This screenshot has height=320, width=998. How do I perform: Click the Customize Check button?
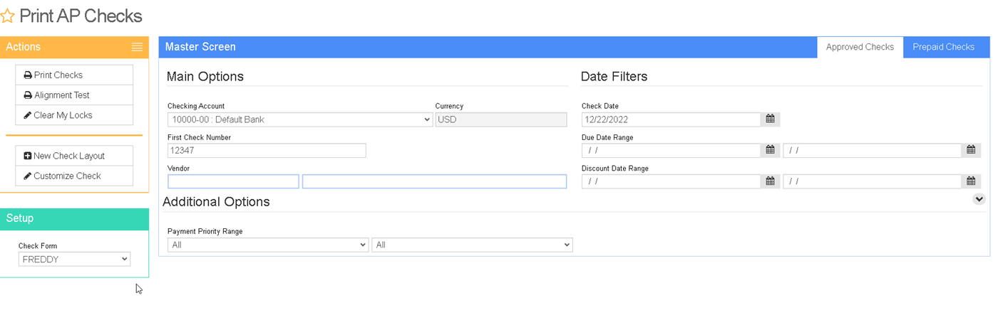74,176
